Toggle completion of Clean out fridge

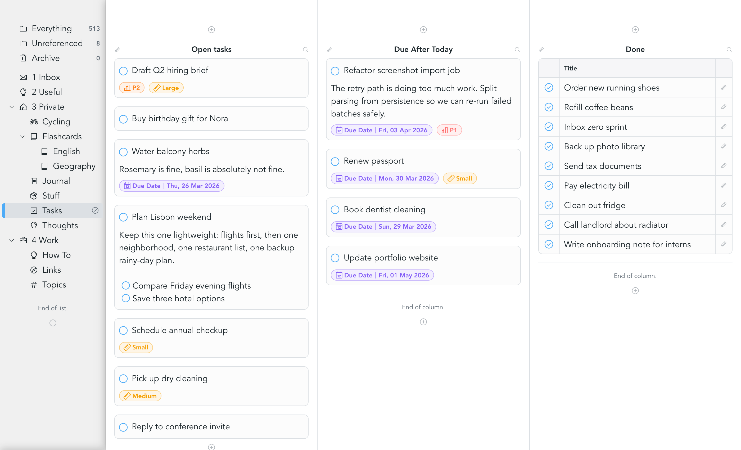pos(549,205)
